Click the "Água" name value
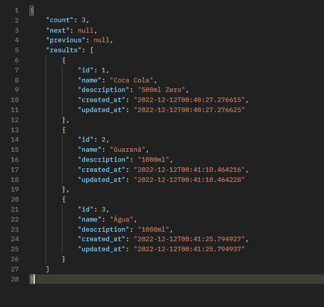Viewport: 324px width, 307px height. (123, 219)
